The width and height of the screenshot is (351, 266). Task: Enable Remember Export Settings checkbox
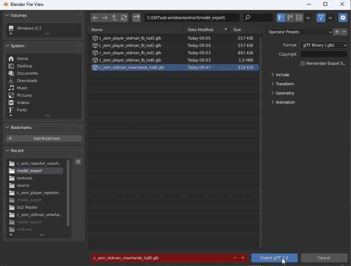(303, 64)
